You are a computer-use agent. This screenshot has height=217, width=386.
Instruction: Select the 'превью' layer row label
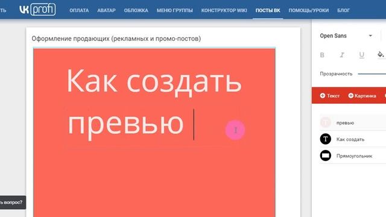pos(345,122)
